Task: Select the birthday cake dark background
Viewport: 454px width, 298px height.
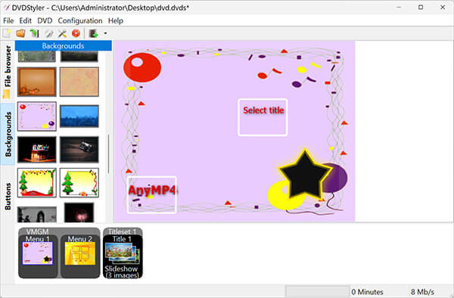Action: pos(37,150)
